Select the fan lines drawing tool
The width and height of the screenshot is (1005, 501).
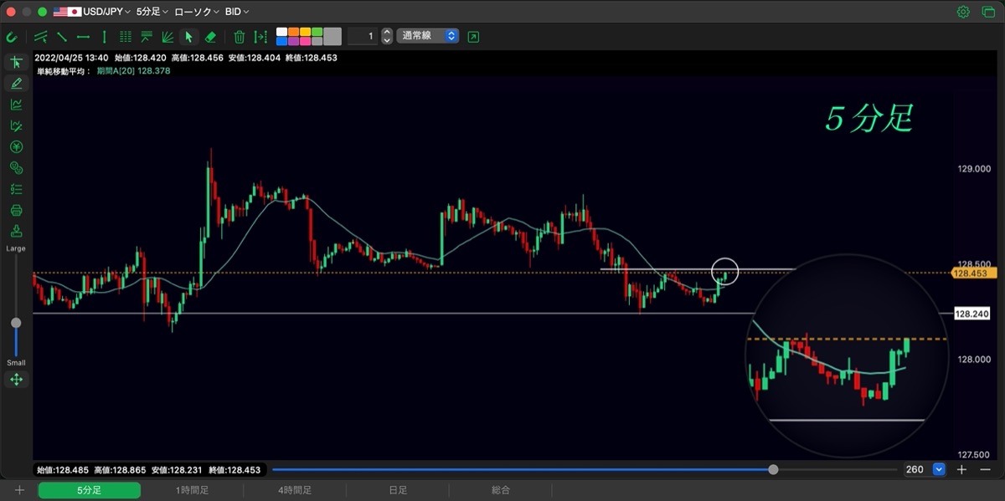coord(167,37)
